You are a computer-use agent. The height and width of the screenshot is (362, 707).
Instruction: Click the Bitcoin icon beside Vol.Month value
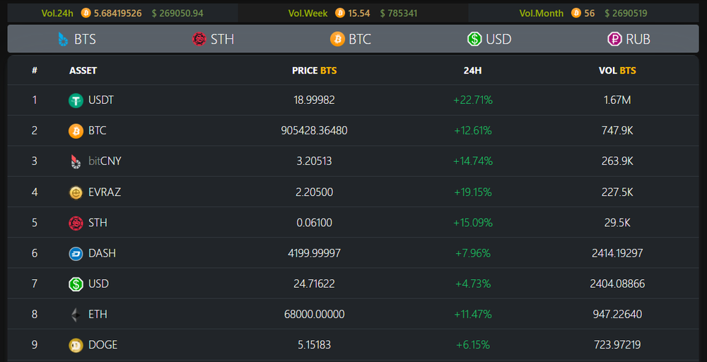tap(575, 13)
